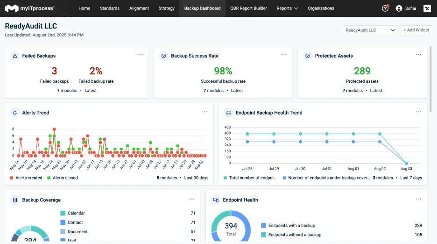This screenshot has width=437, height=244.
Task: Click the Failed Backups warning triangle icon
Action: pos(15,56)
